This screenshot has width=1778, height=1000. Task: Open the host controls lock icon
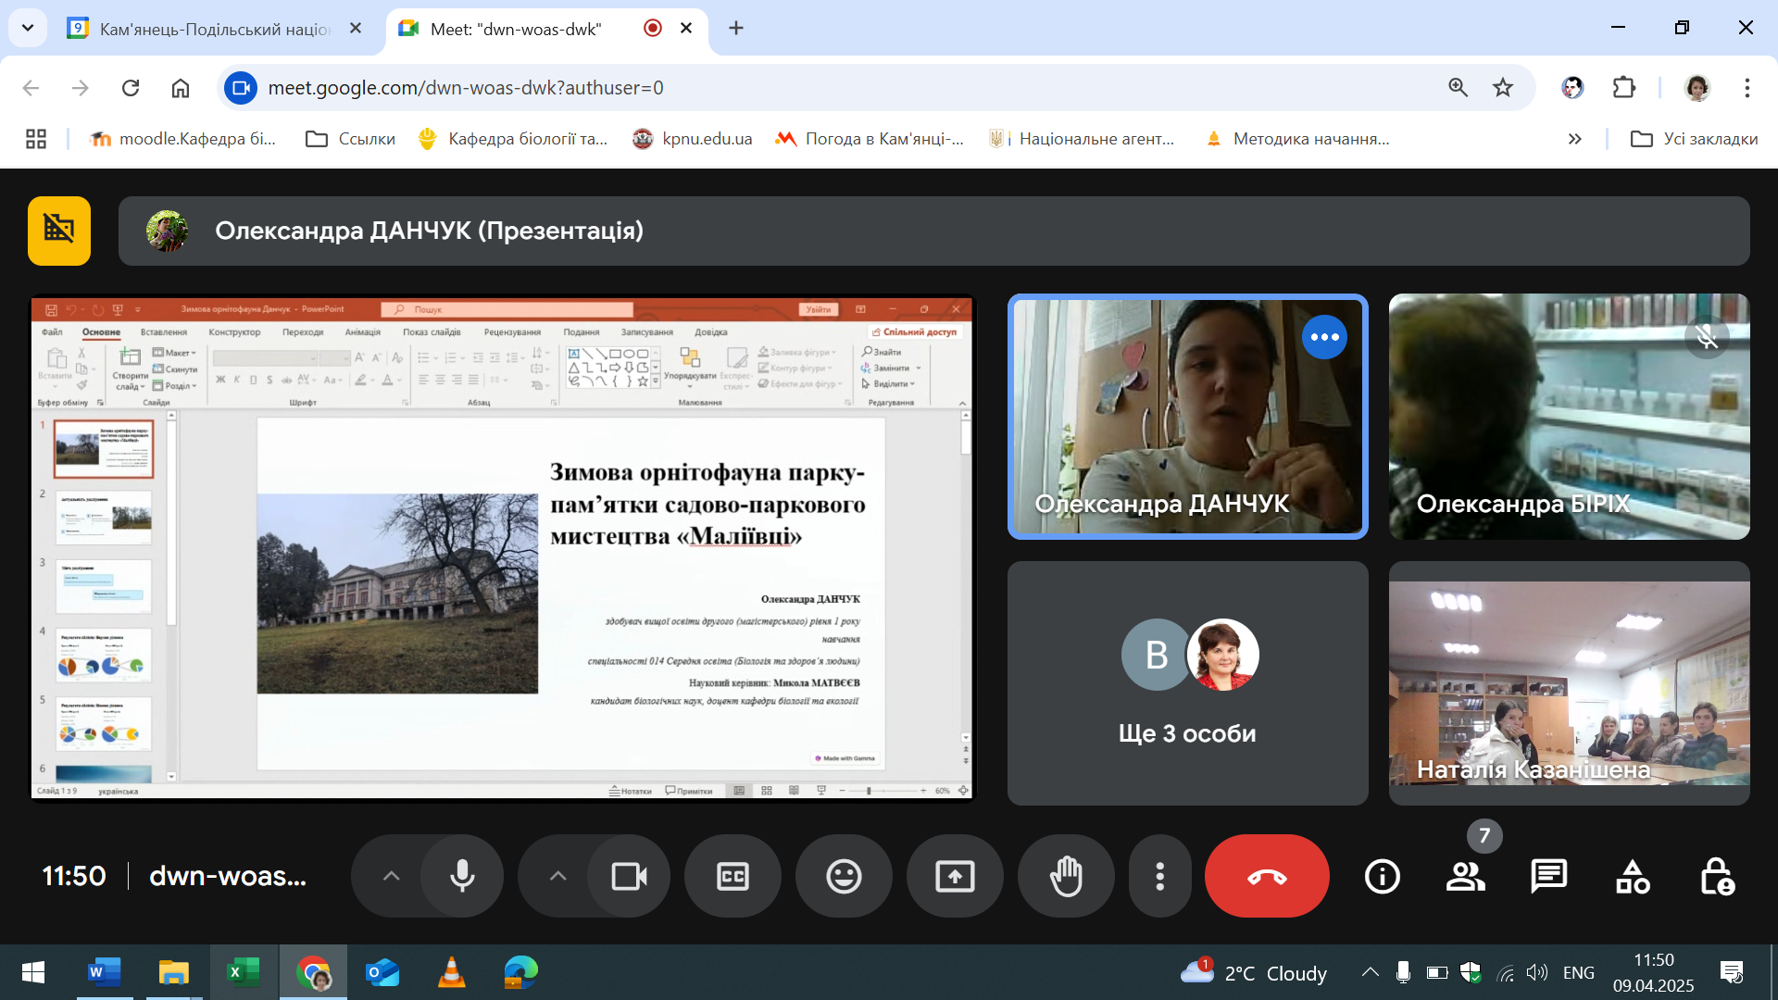(1716, 876)
